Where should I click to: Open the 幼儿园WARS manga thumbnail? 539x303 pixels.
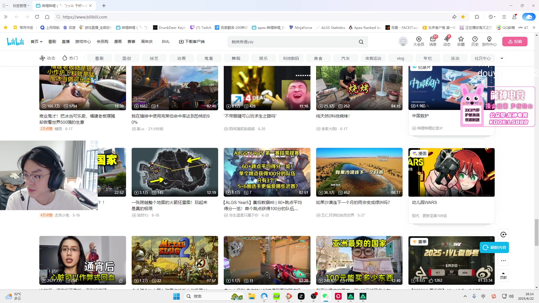(x=451, y=172)
